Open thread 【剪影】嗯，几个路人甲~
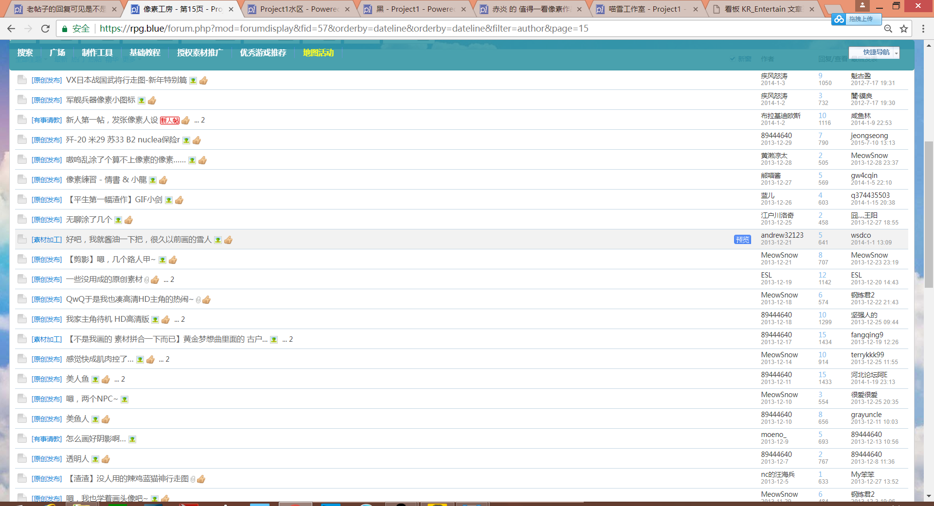The width and height of the screenshot is (934, 506). [x=111, y=260]
